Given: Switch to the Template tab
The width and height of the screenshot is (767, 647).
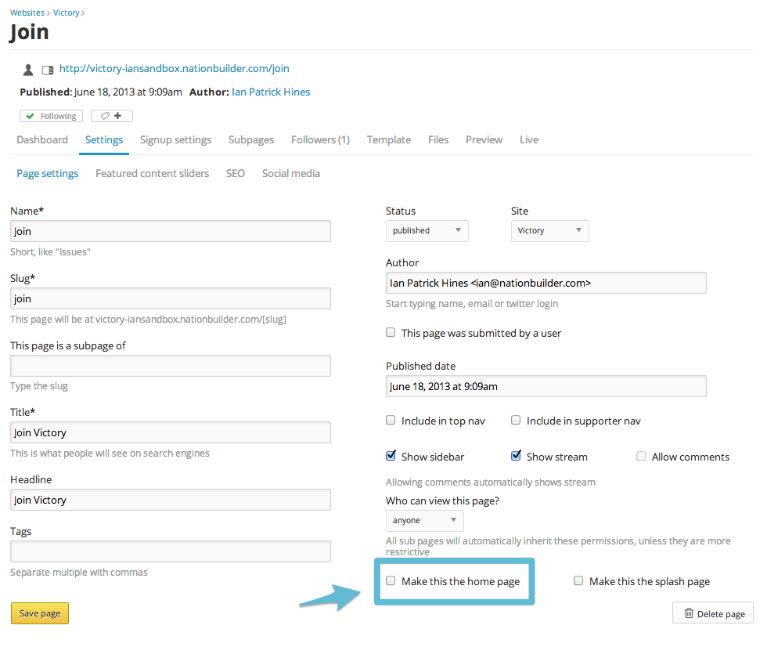Looking at the screenshot, I should click(x=389, y=140).
